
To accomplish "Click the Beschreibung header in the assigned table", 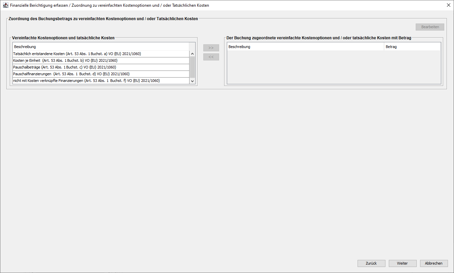I will (305, 47).
